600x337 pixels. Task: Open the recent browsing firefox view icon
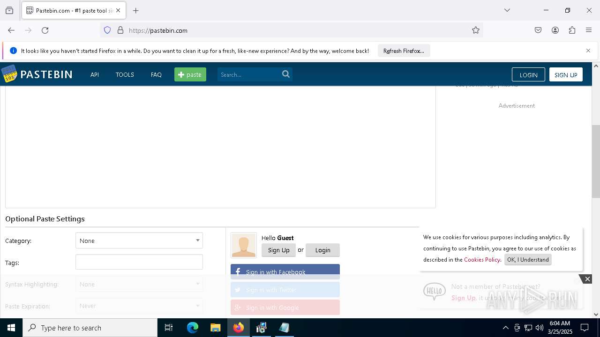point(9,10)
